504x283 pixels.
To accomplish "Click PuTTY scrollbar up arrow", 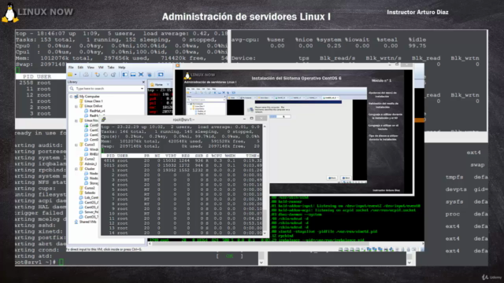I will point(265,127).
